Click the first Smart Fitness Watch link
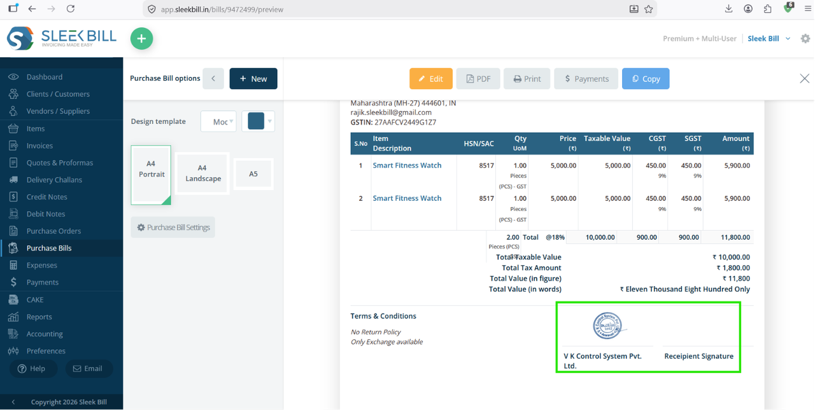This screenshot has width=815, height=410. (x=407, y=165)
